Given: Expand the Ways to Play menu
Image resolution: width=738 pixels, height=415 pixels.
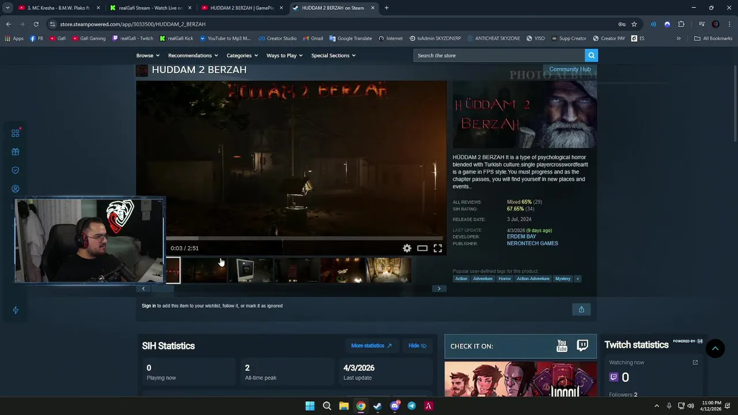Looking at the screenshot, I should coord(284,55).
